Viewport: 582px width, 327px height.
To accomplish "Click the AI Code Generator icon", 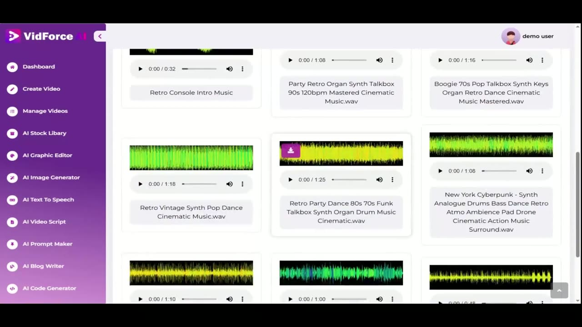I will coord(12,288).
